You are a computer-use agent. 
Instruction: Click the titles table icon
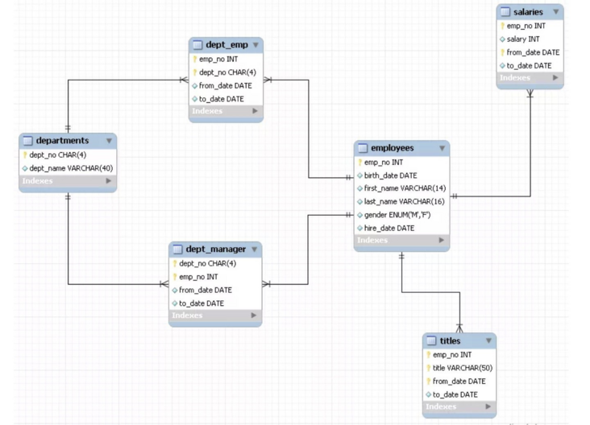pyautogui.click(x=431, y=340)
